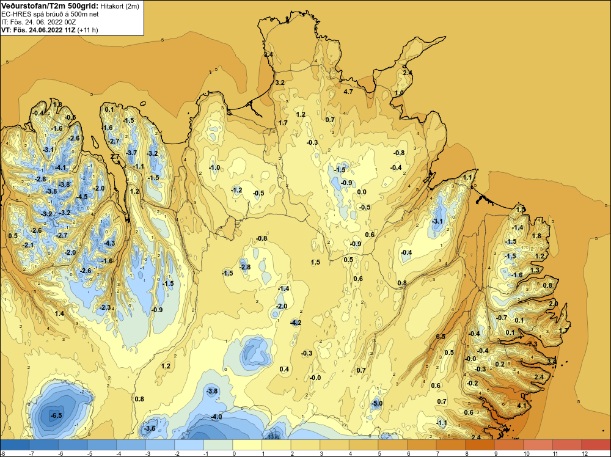The image size is (611, 457).
Task: Click the 'VT: Fös. 24.06.2022 11Z' valid time
Action: tap(38, 29)
